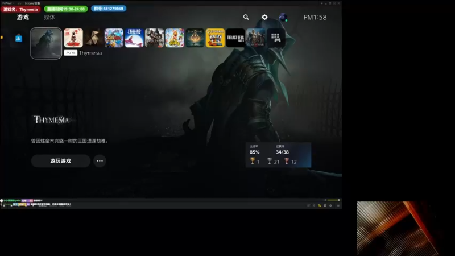Viewport: 455px width, 256px height.
Task: Select the Cuphead game tile
Action: pyautogui.click(x=216, y=38)
